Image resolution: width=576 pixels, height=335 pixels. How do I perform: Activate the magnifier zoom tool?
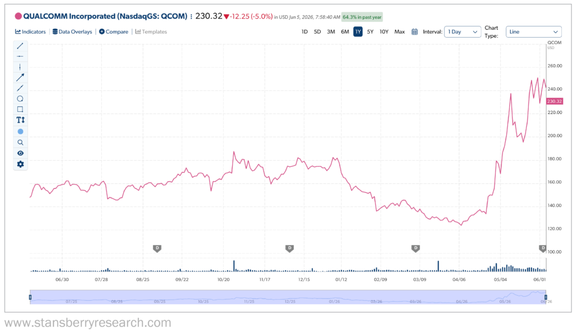20,142
